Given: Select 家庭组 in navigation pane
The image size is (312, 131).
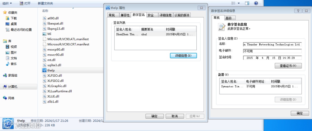Looking at the screenshot, I should tap(10, 75).
